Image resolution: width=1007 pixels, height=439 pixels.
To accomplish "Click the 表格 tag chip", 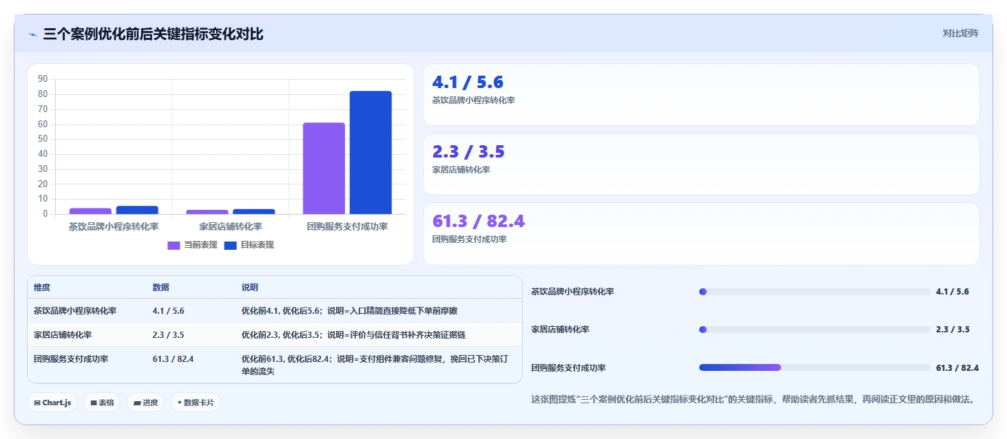I will [102, 403].
